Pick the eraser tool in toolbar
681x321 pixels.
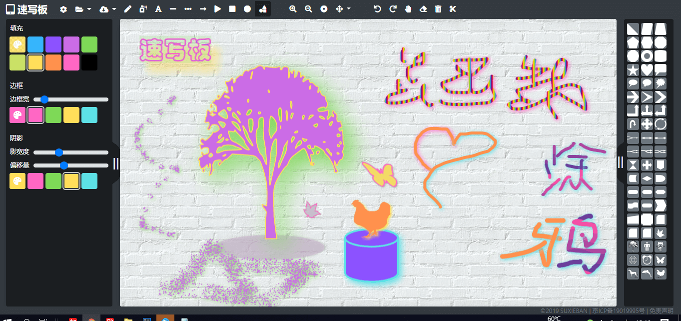click(x=423, y=9)
